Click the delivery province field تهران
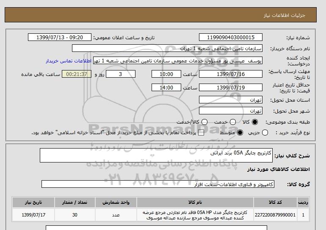This screenshot has width=326, height=230. tap(231, 100)
